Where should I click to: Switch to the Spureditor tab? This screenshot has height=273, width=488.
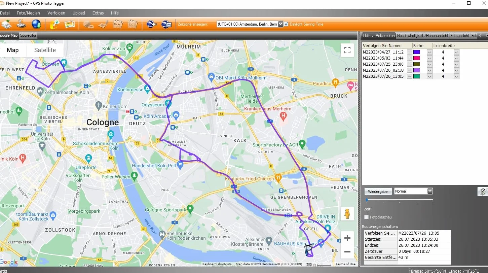point(28,35)
